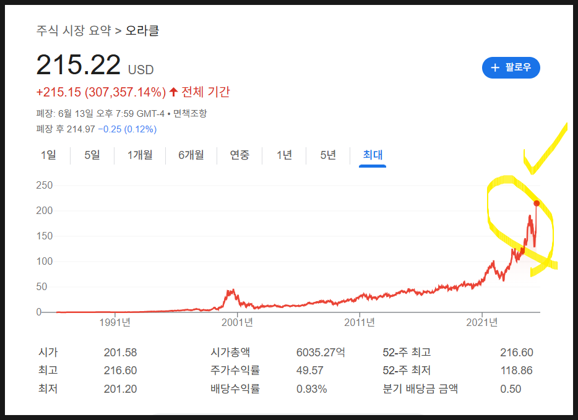Viewport: 578px width, 420px height.
Task: Select the 최대 max range tab
Action: pos(373,155)
